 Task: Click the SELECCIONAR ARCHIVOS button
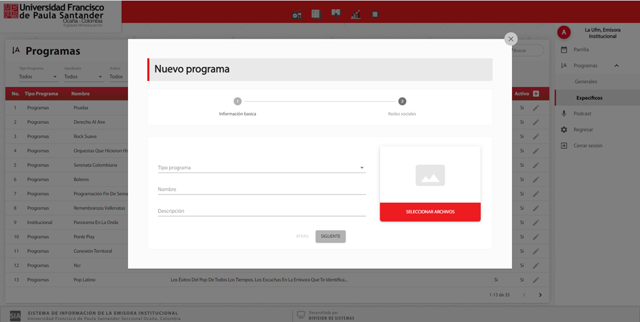pos(430,212)
